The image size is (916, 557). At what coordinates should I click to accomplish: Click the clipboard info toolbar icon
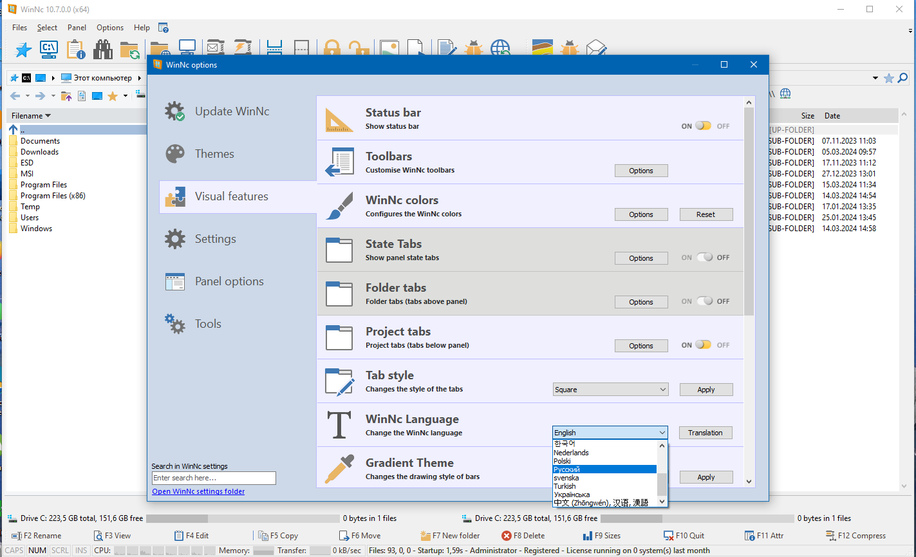click(x=76, y=49)
